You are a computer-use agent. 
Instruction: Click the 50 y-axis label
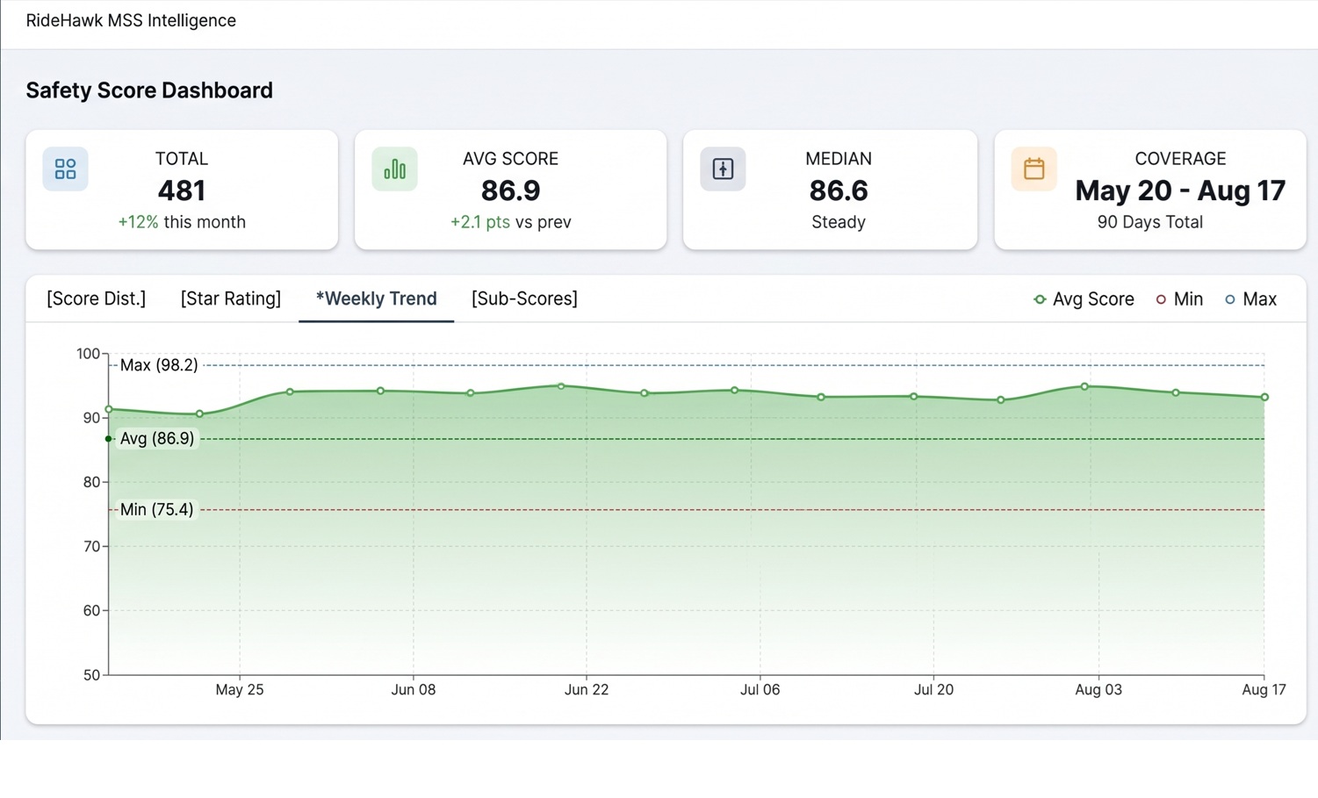[x=92, y=675]
